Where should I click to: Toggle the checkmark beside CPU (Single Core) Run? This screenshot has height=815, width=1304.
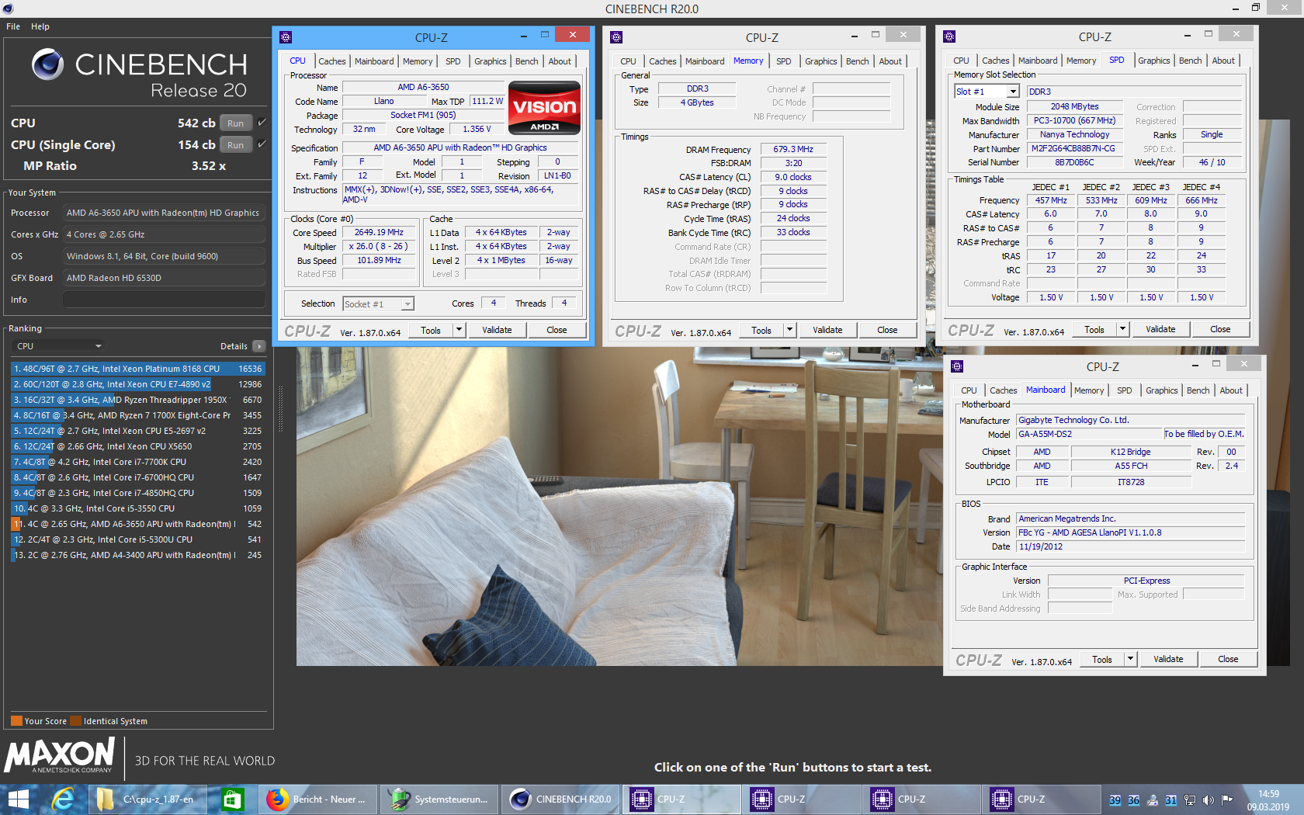(262, 144)
